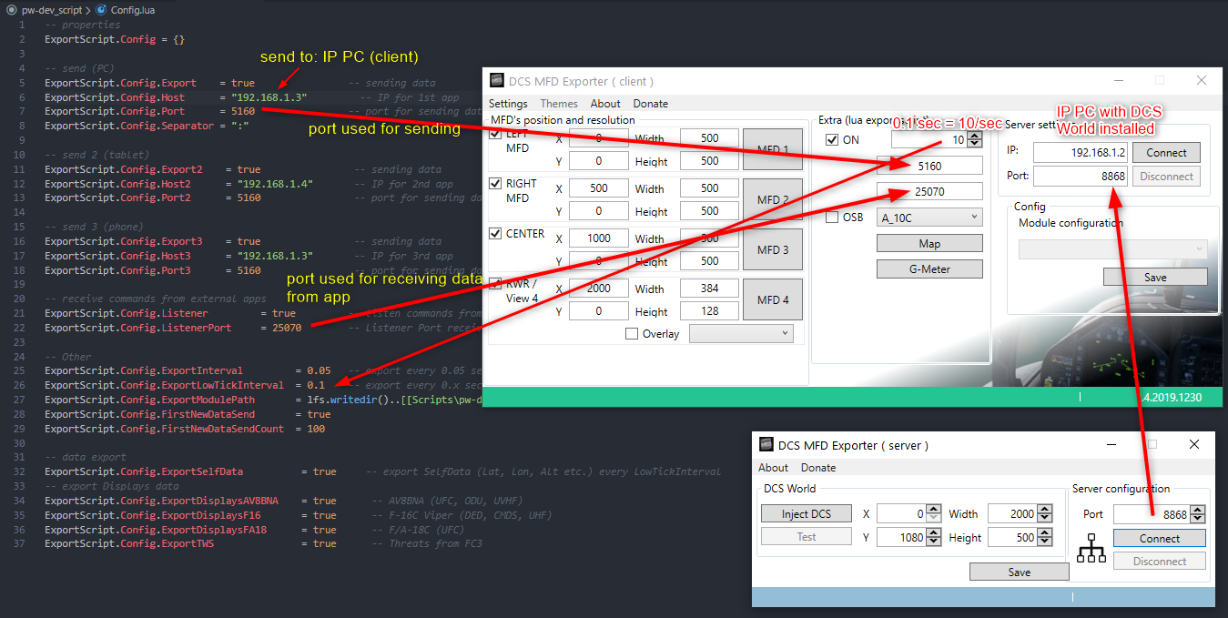The width and height of the screenshot is (1228, 618).
Task: Uncheck the RIGHT MFD checkbox
Action: point(495,184)
